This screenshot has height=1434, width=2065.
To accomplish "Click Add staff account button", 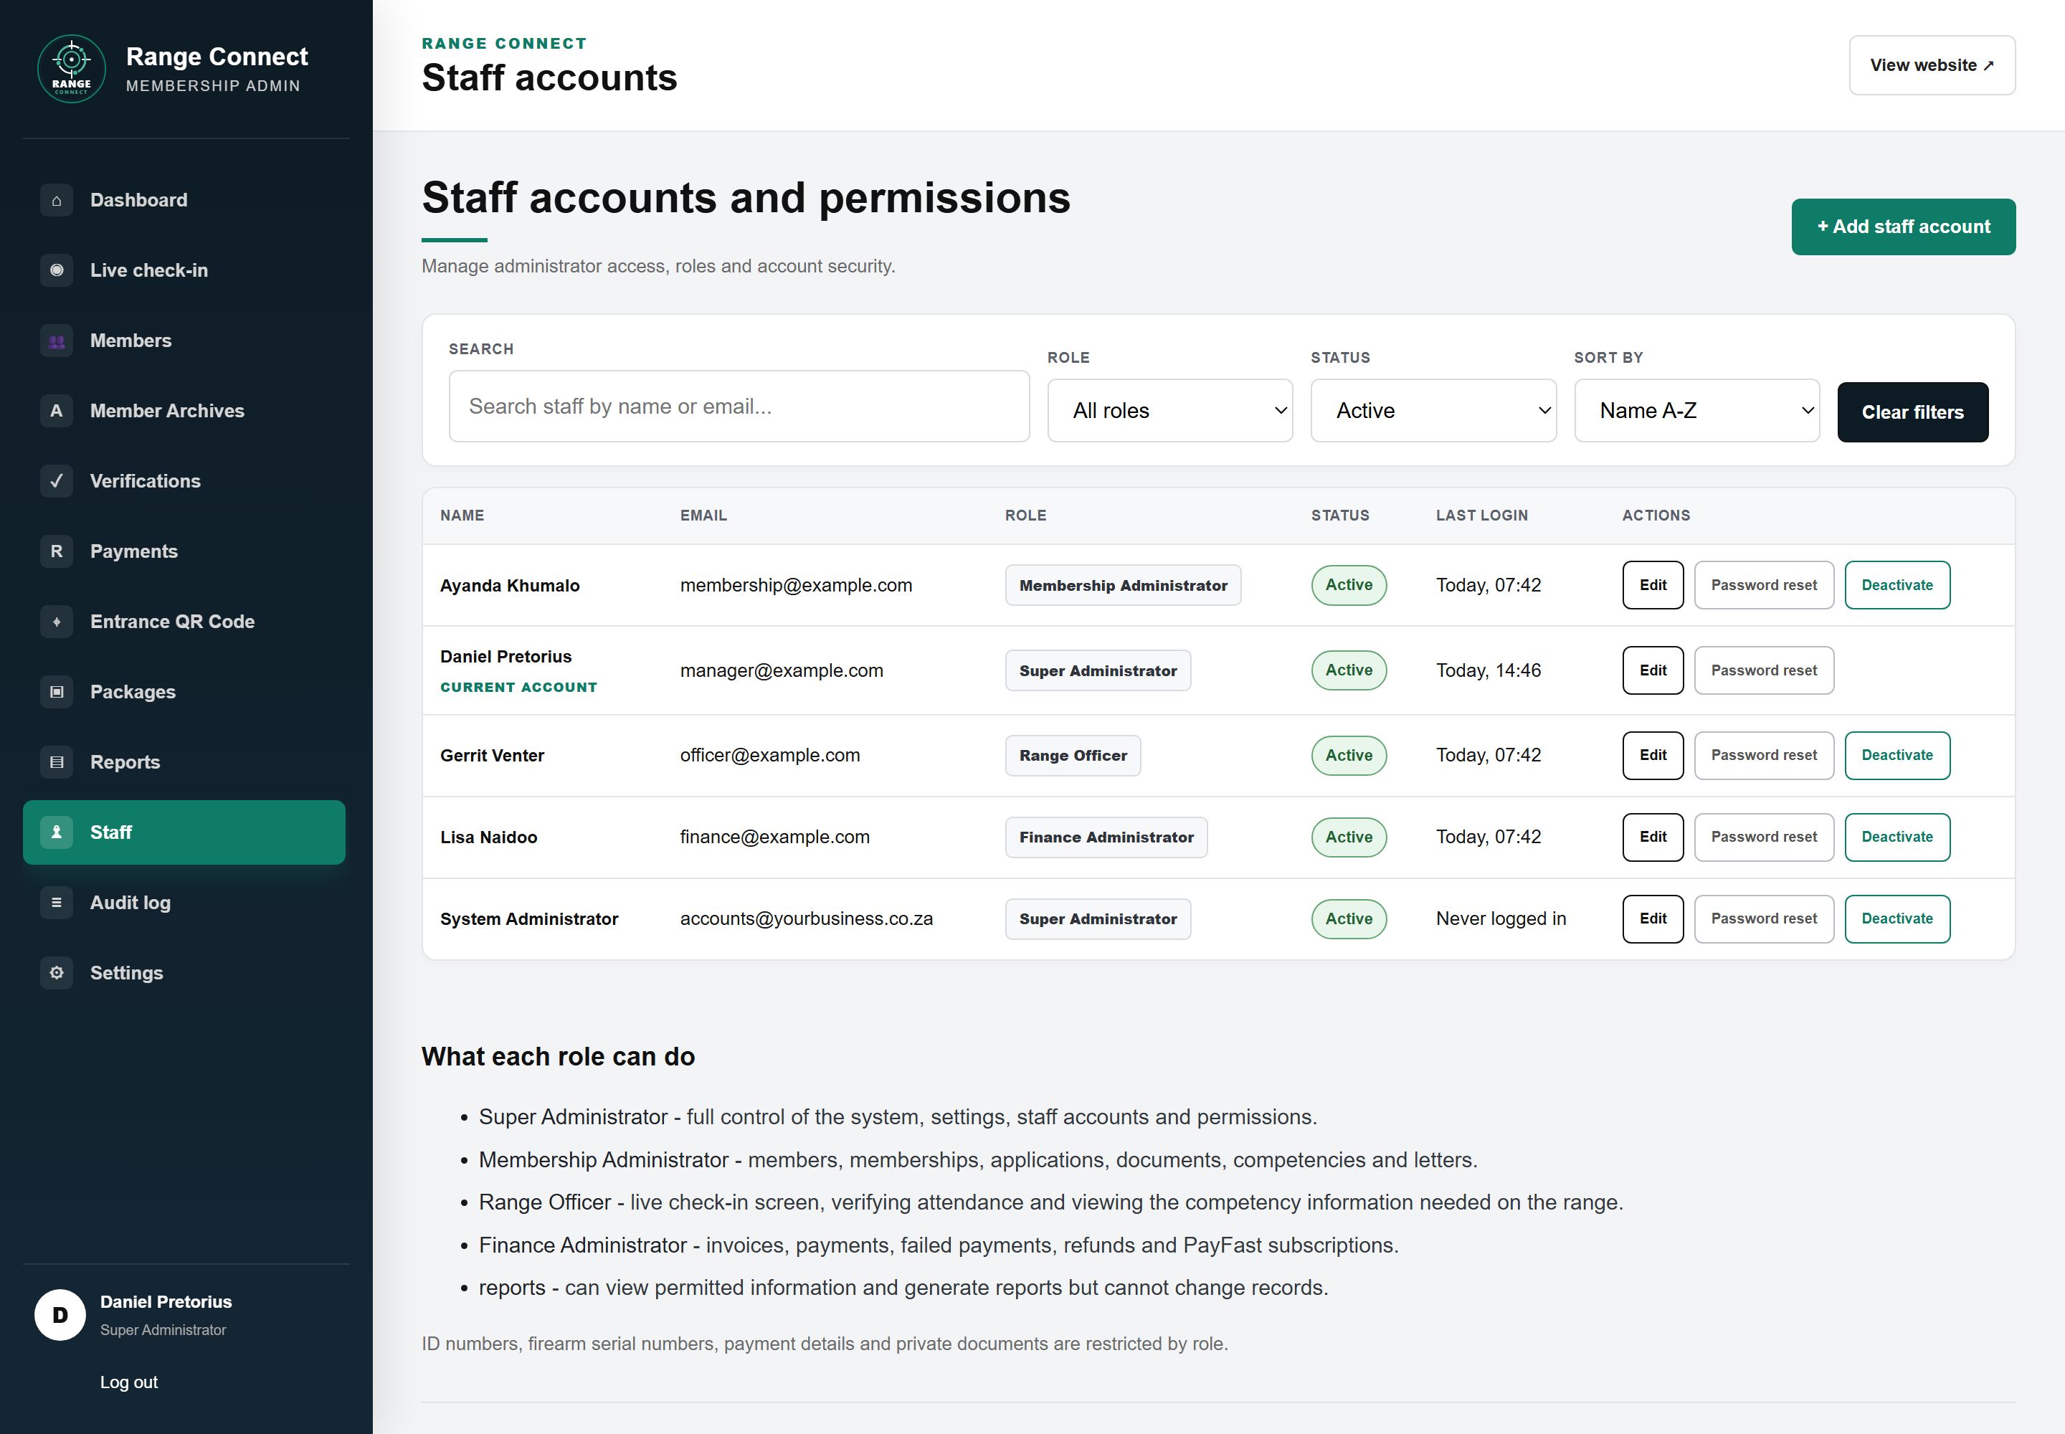I will pos(1903,227).
